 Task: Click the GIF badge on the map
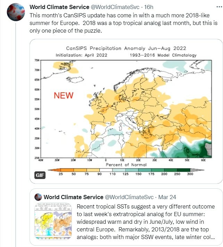coord(40,175)
